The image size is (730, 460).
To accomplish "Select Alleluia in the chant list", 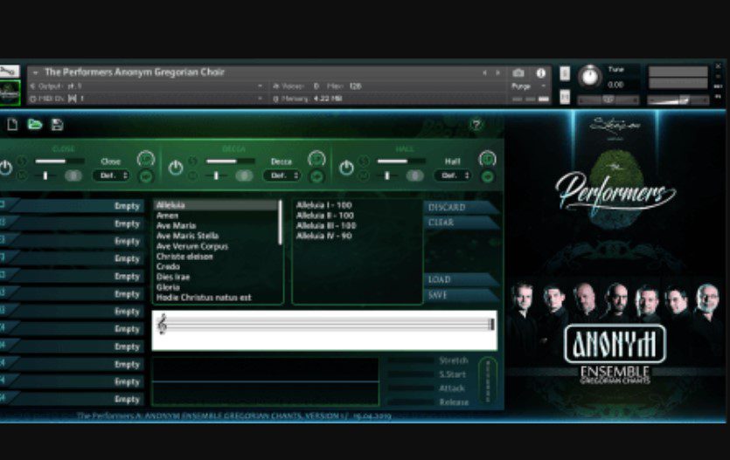I will pyautogui.click(x=216, y=205).
